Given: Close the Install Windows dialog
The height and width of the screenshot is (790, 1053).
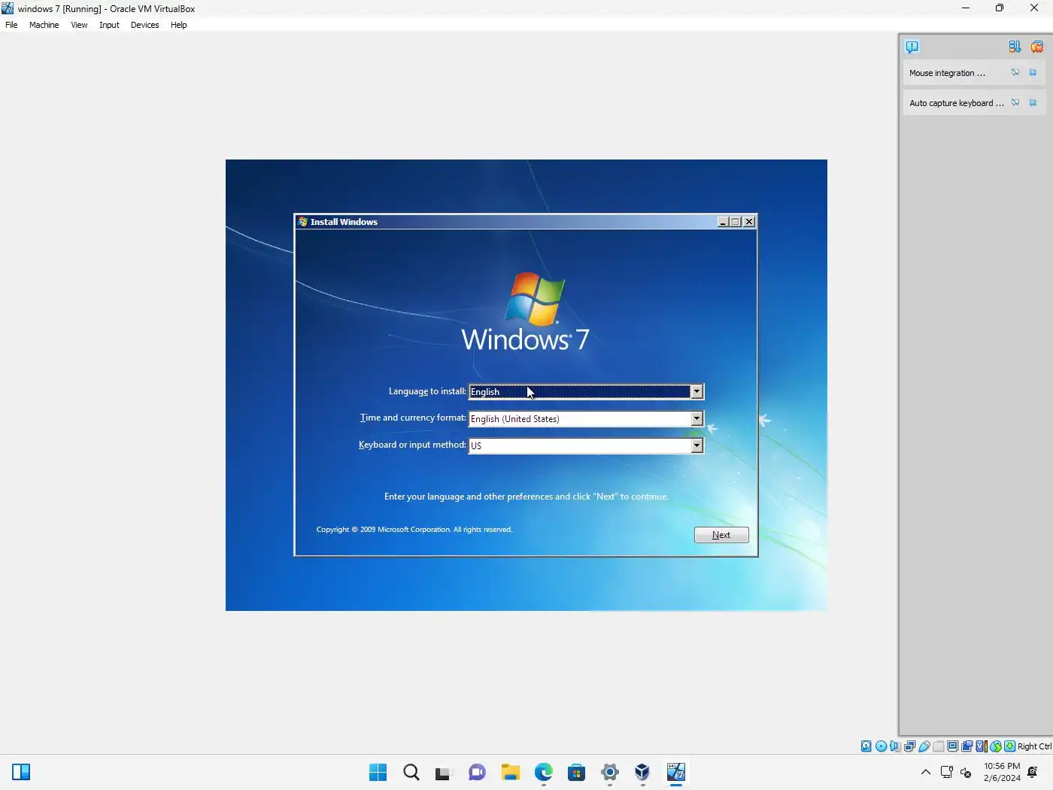Looking at the screenshot, I should [749, 222].
